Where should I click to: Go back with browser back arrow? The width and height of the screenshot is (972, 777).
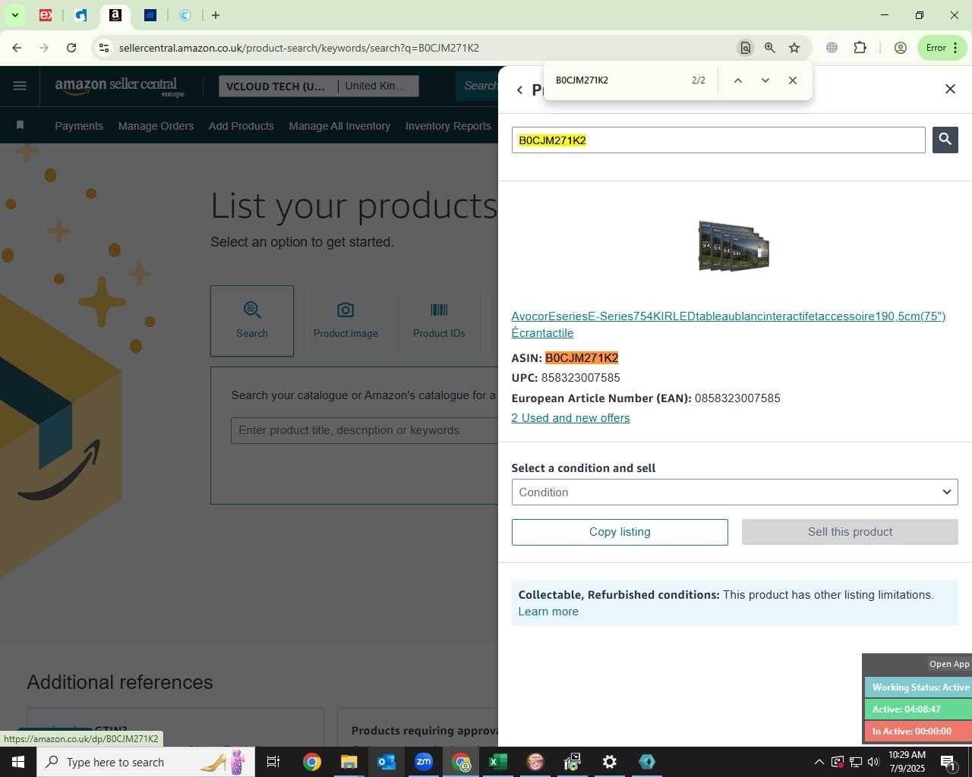tap(17, 48)
